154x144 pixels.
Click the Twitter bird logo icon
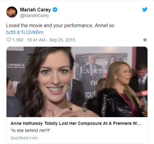tap(145, 10)
